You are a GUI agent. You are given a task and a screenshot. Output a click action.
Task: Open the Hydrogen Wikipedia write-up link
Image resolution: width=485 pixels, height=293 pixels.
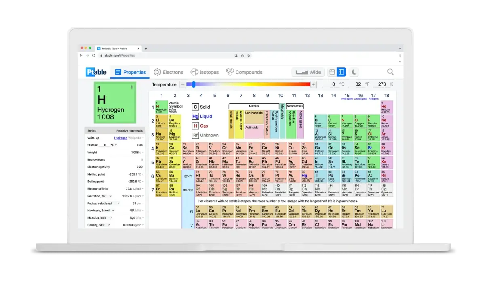tap(120, 138)
